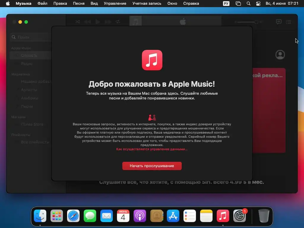Click the previous track button
The width and height of the screenshot is (304, 228).
tap(88, 22)
